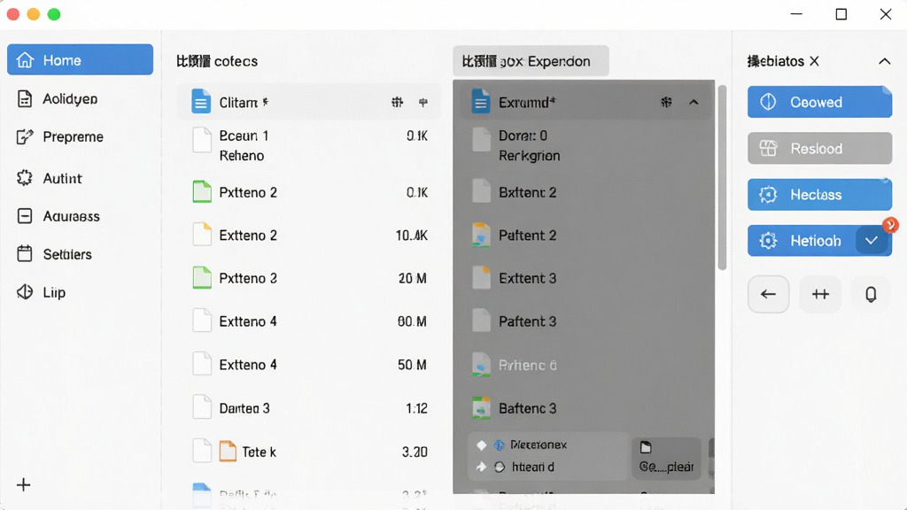907x510 pixels.
Task: Click the grid icon in Clitam row
Action: coord(398,103)
